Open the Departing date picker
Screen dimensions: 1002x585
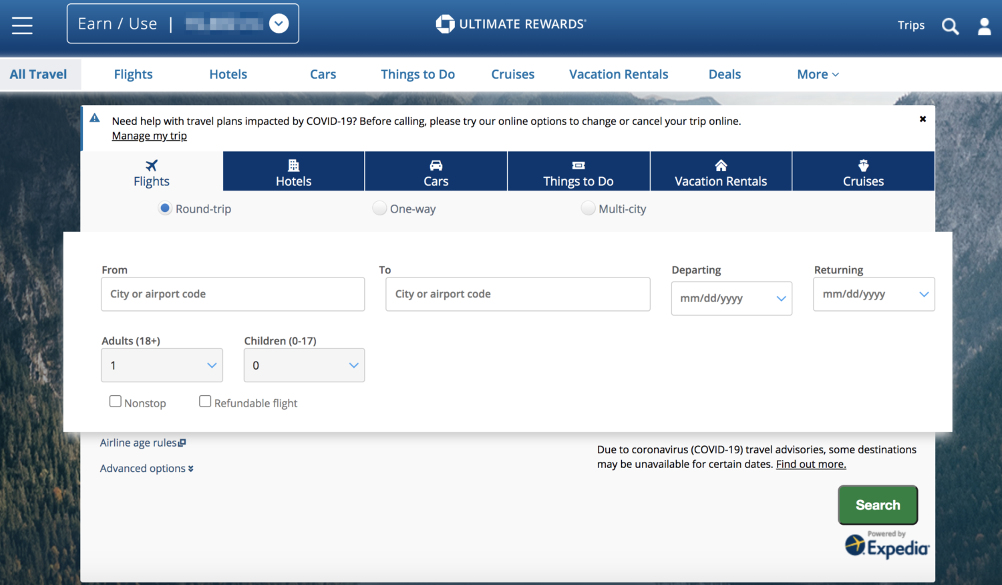(x=731, y=298)
